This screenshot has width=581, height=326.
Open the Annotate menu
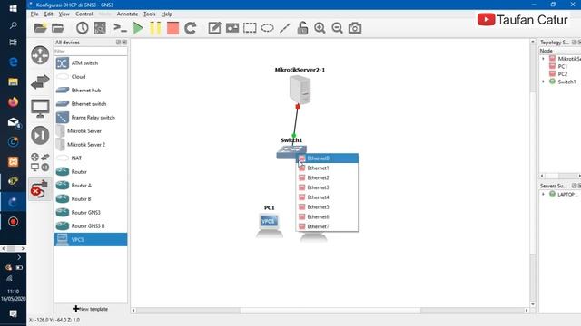pos(127,14)
